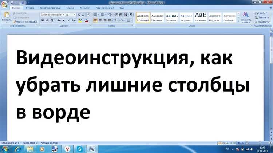Open Skype from the taskbar
Viewport: 273px width, 153px height.
click(80, 149)
